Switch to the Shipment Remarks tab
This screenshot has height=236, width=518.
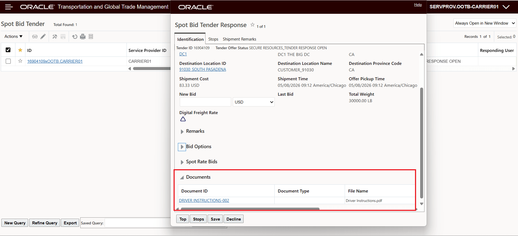click(x=239, y=39)
